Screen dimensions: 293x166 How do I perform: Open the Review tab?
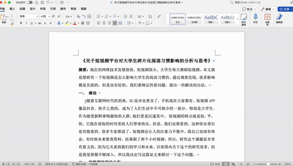[73, 9]
